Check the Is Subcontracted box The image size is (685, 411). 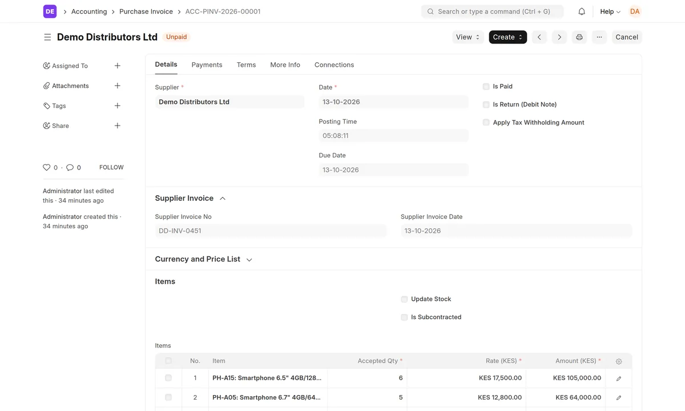coord(404,317)
